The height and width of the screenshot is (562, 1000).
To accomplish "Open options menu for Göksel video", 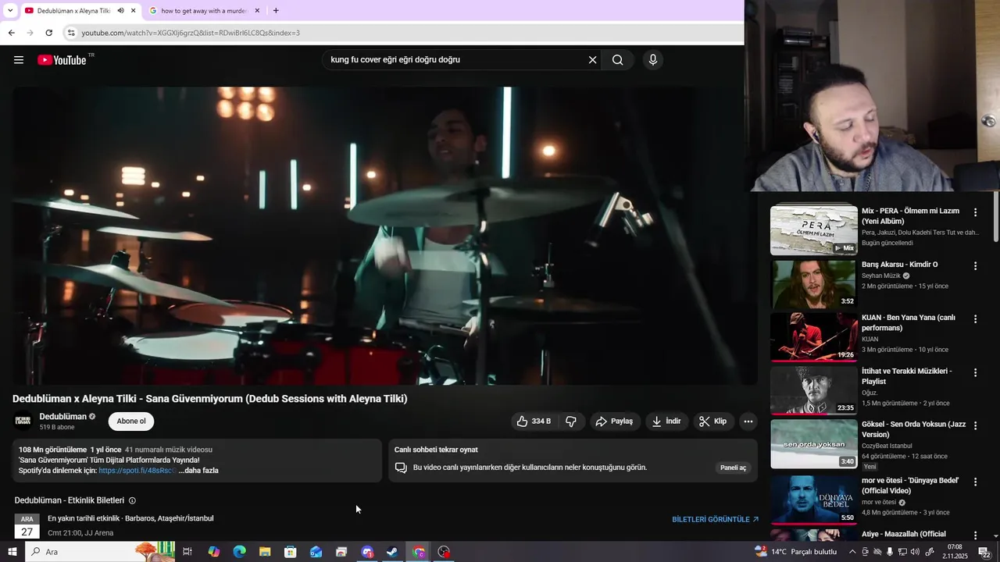I will click(x=975, y=426).
